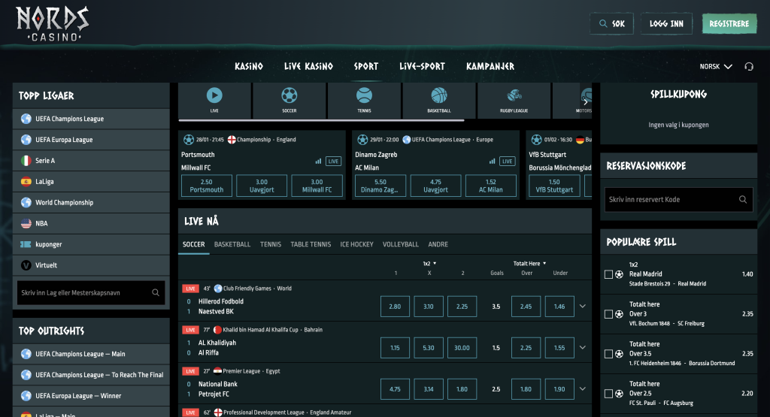770x417 pixels.
Task: Switch to the Basketball live tab
Action: tap(232, 244)
